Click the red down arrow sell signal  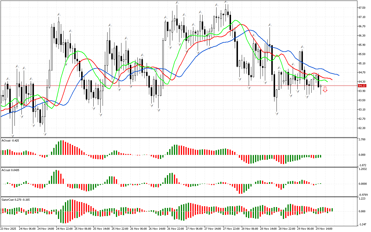[325, 90]
